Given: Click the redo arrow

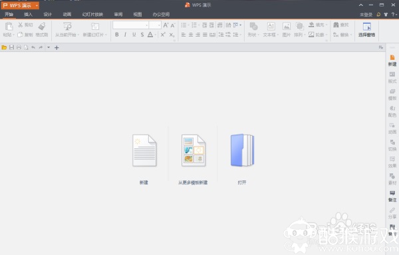Looking at the screenshot, I should (41, 47).
